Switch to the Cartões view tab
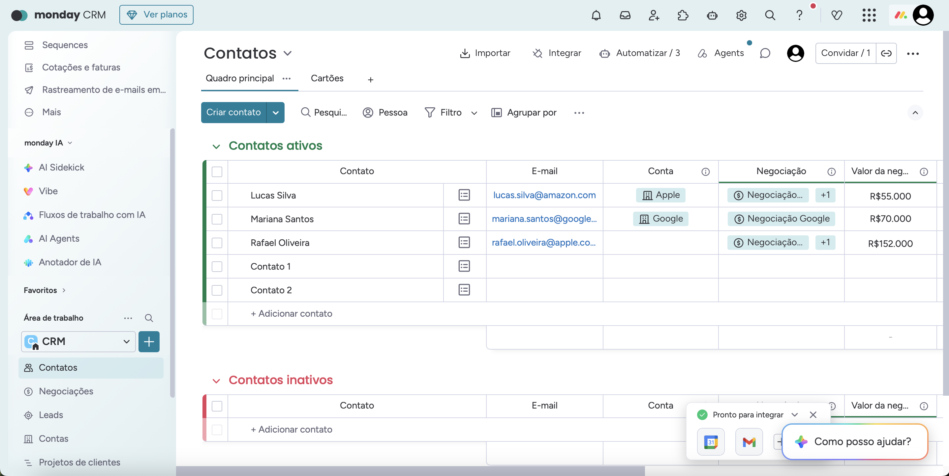 coord(327,78)
